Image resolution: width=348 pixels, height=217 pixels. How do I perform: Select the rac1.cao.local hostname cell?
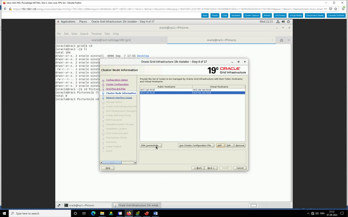[166, 90]
